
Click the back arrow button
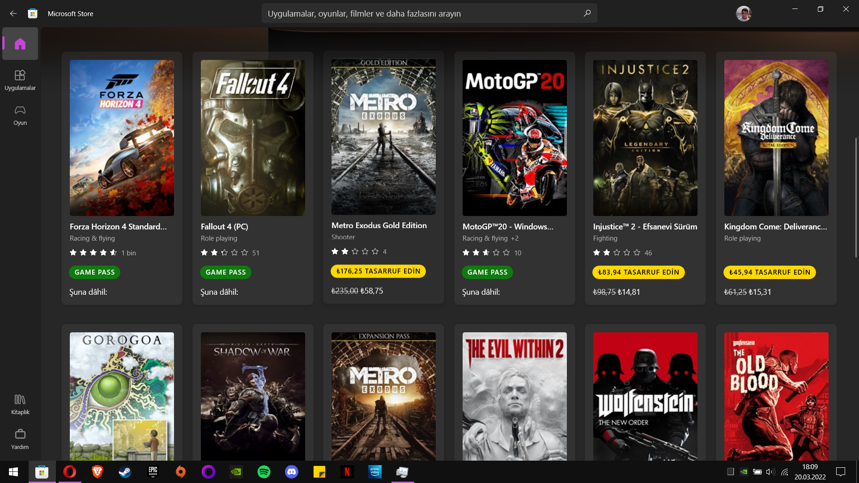point(13,13)
